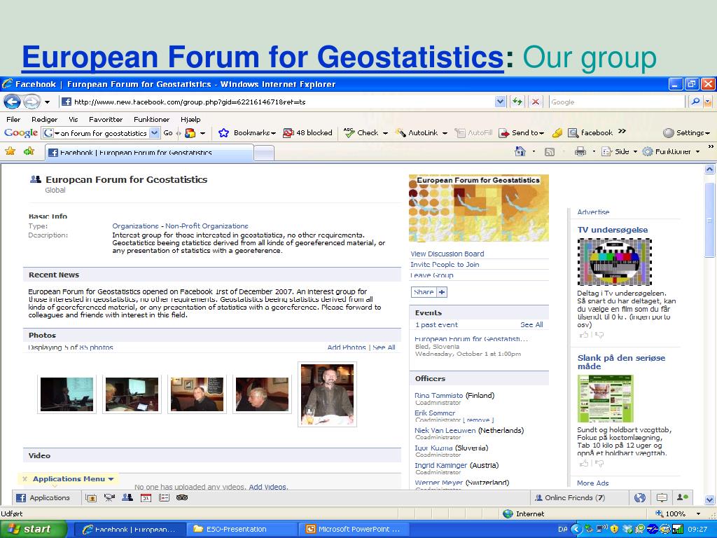Click the Print printer icon
This screenshot has height=538, width=717.
pos(580,151)
